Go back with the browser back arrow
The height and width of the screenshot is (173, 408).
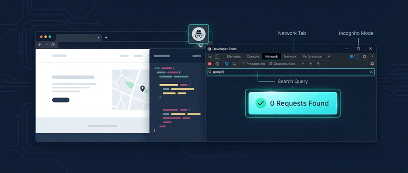pyautogui.click(x=40, y=45)
